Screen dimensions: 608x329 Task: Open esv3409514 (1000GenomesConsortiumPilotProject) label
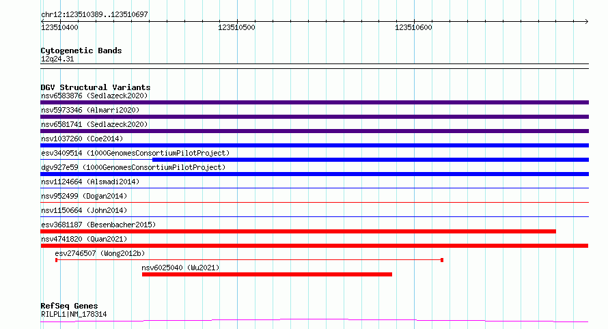tap(135, 153)
